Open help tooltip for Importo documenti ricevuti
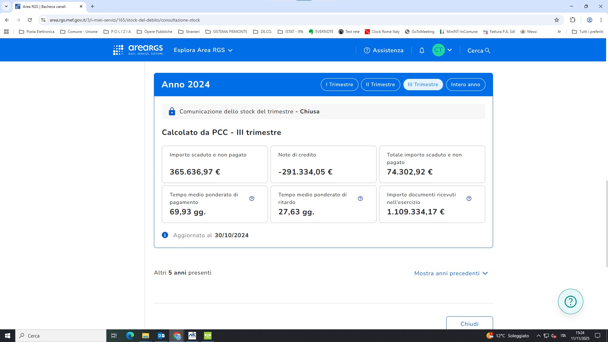This screenshot has width=608, height=342. [469, 199]
